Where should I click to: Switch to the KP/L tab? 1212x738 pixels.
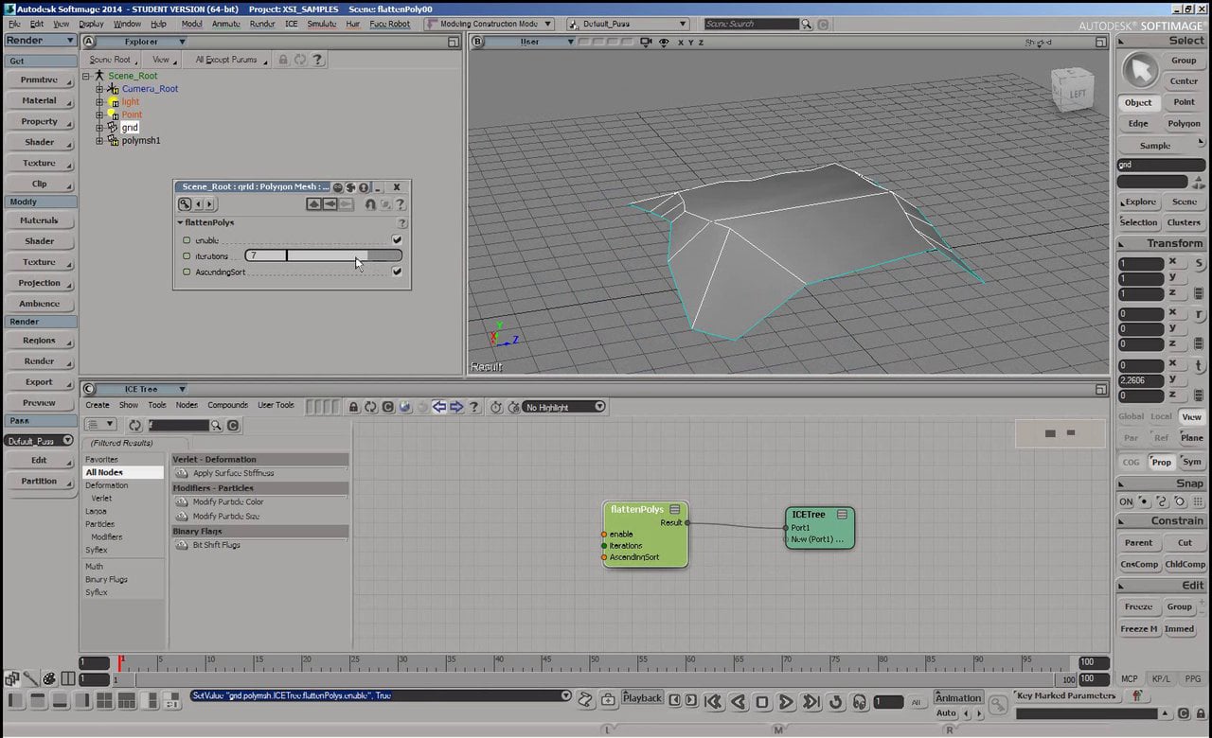tap(1161, 679)
